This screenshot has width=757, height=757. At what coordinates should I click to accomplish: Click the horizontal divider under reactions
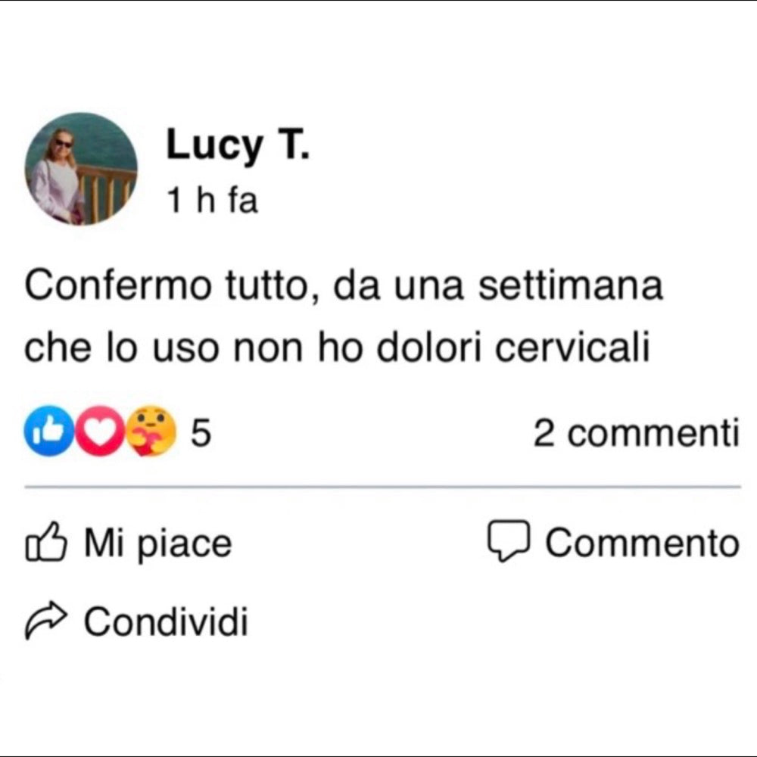[382, 488]
